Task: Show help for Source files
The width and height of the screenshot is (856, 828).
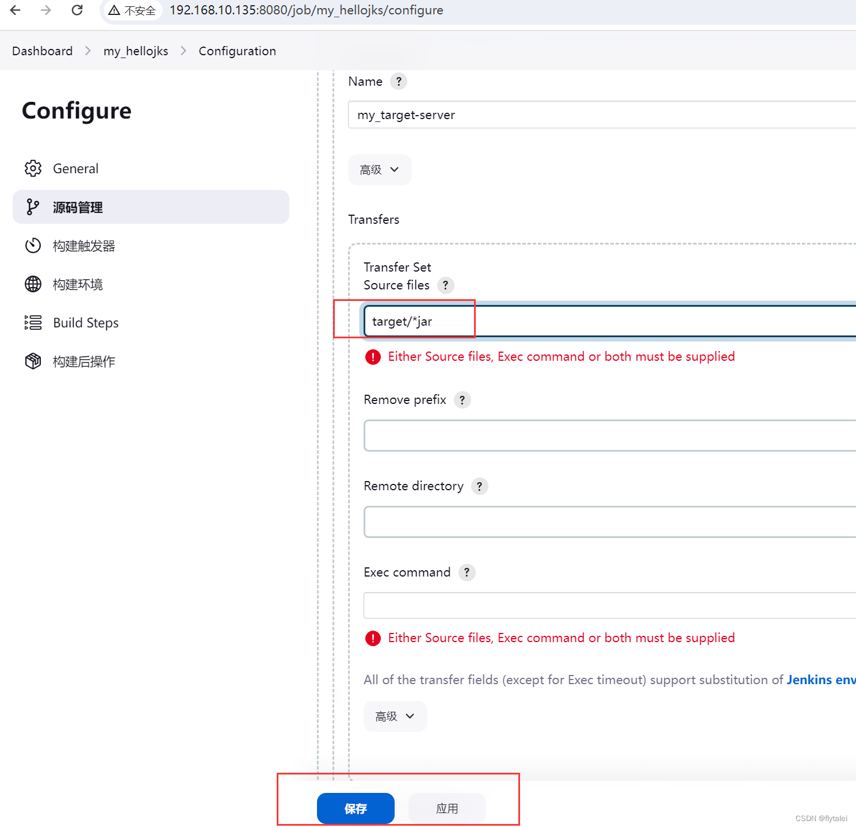Action: pyautogui.click(x=446, y=285)
